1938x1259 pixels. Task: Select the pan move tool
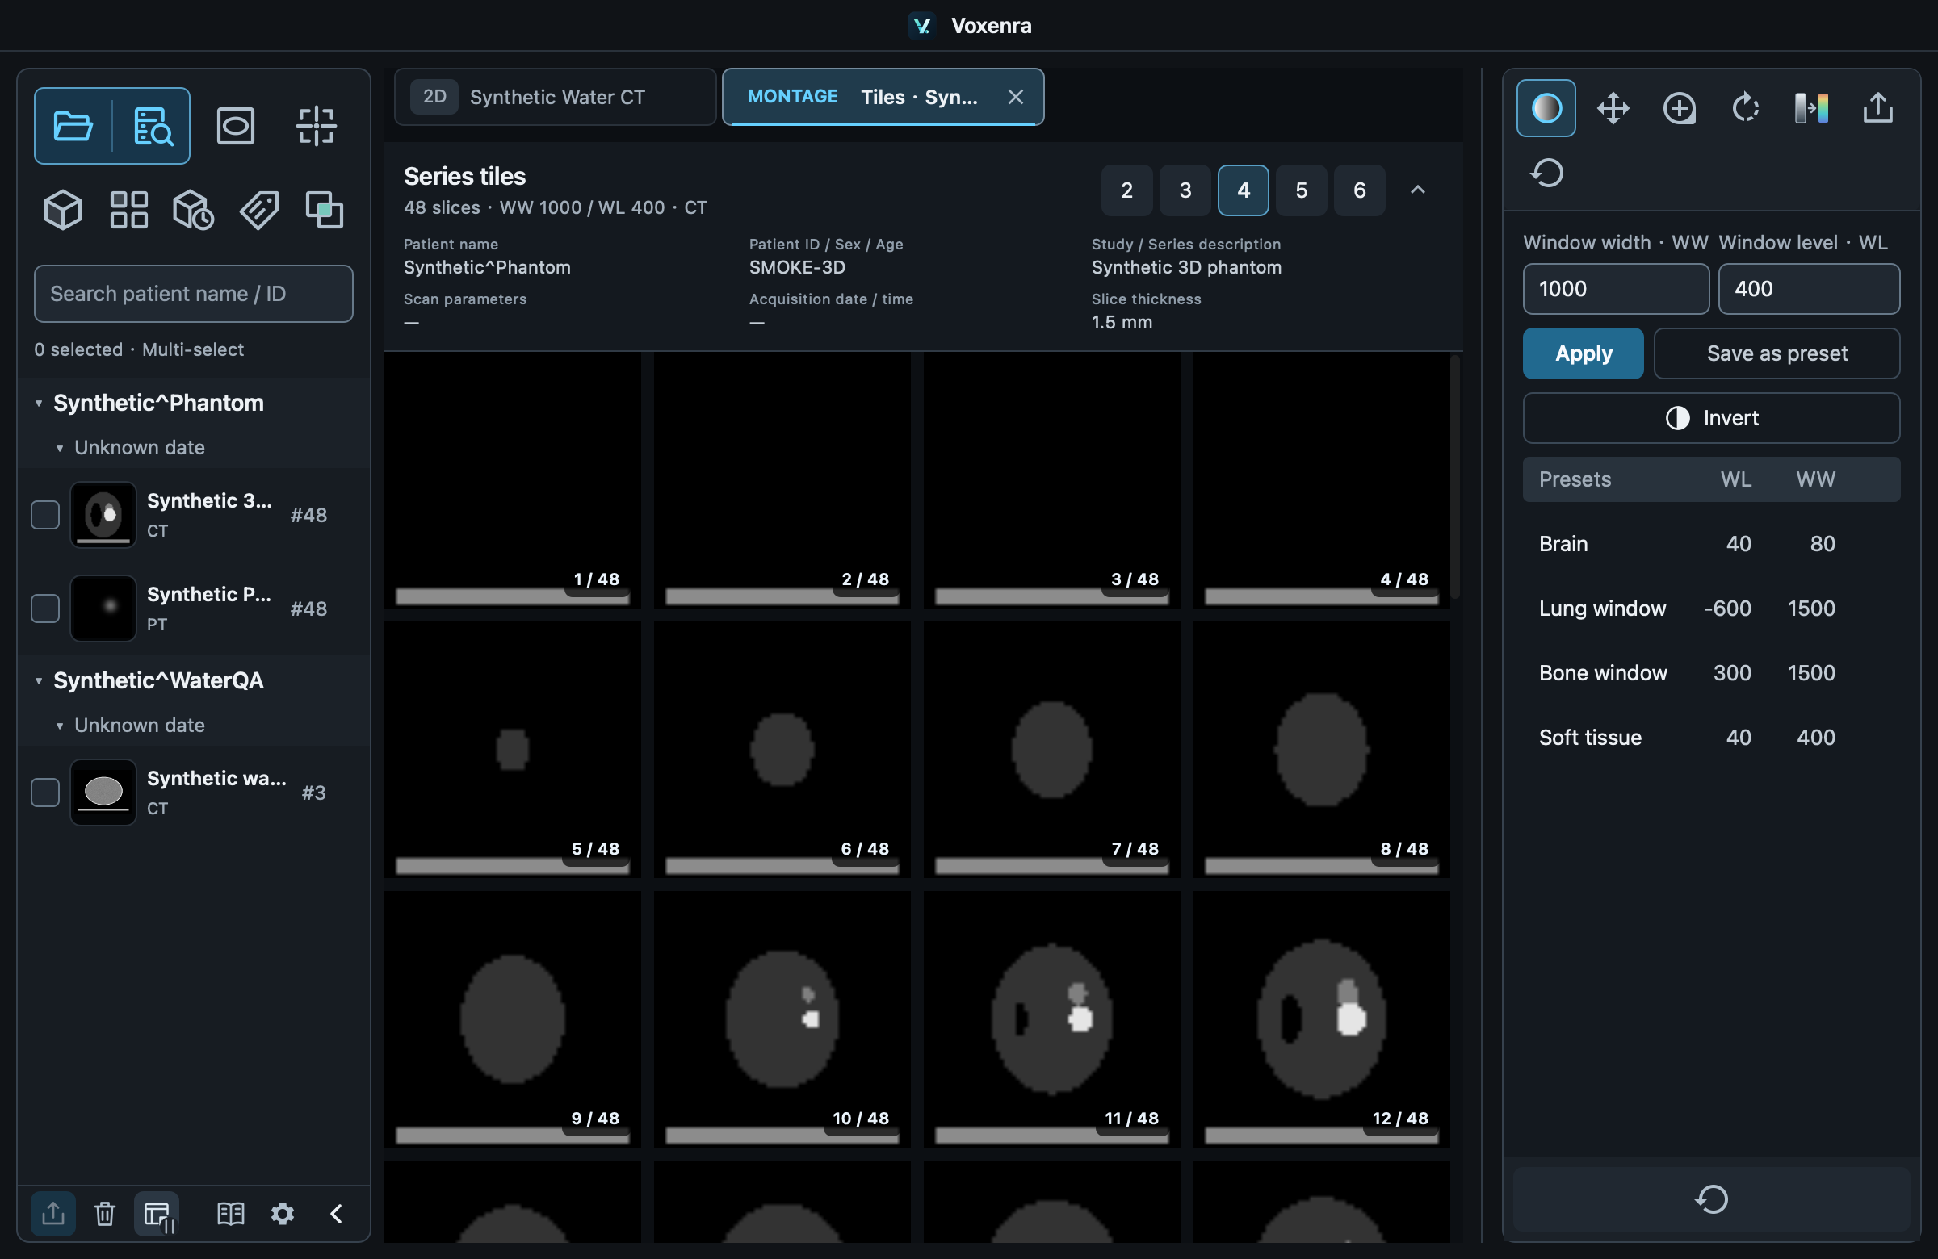pos(1613,108)
